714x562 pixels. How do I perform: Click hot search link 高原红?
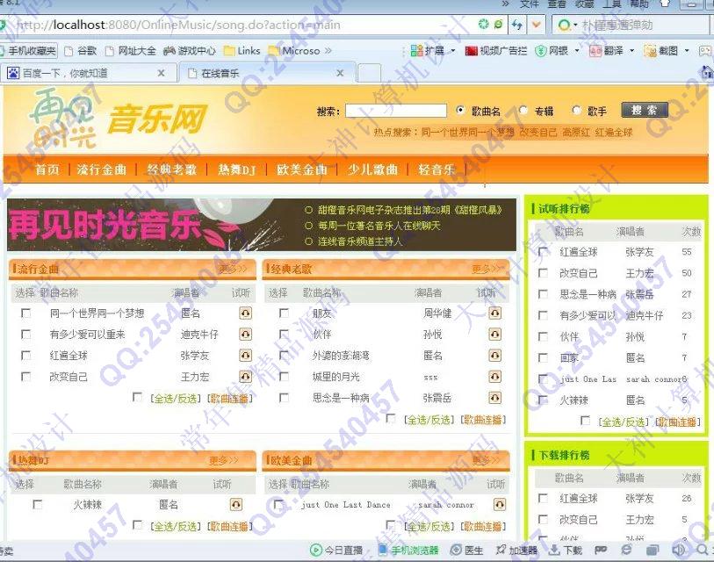[575, 132]
